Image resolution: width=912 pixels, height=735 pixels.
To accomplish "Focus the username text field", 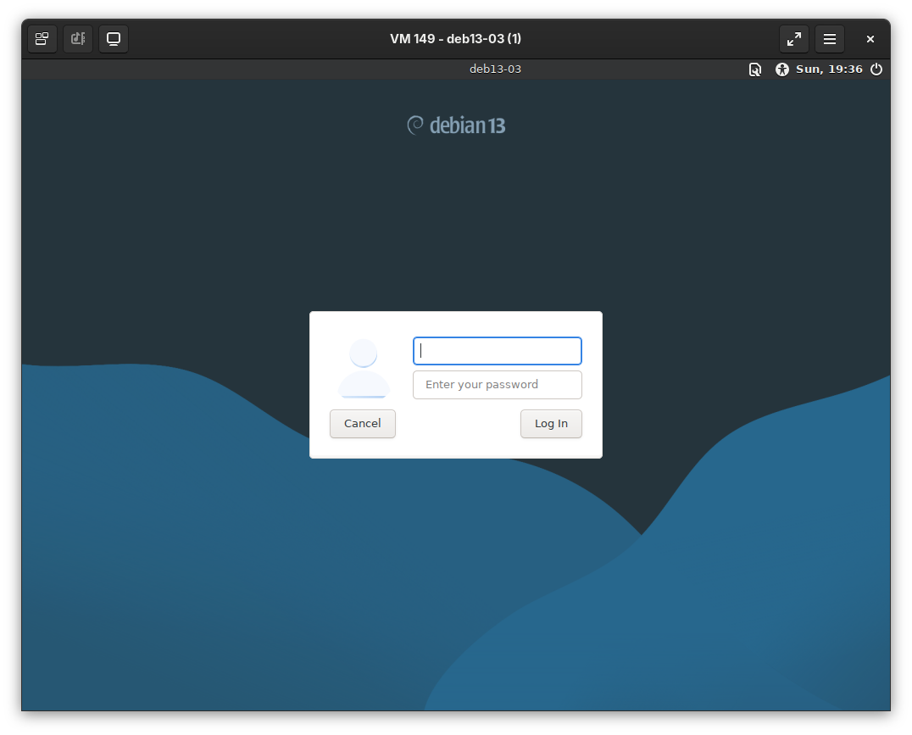I will [x=498, y=351].
